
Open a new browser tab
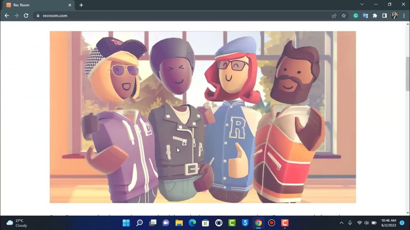point(81,5)
